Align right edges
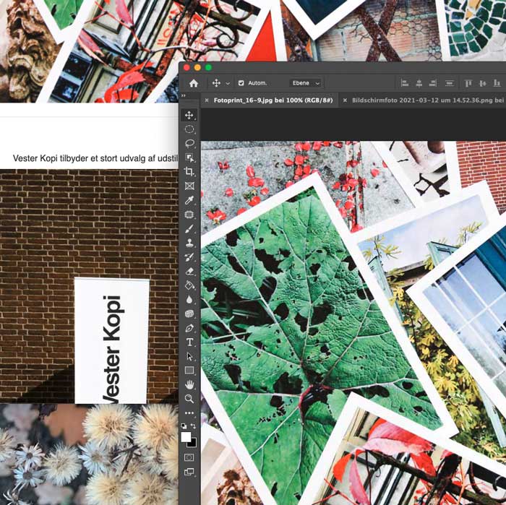This screenshot has height=505, width=506. tap(433, 83)
